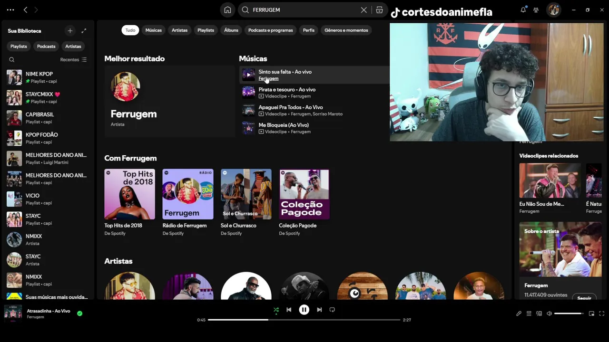
Task: Filter library by Playlists
Action: click(19, 46)
